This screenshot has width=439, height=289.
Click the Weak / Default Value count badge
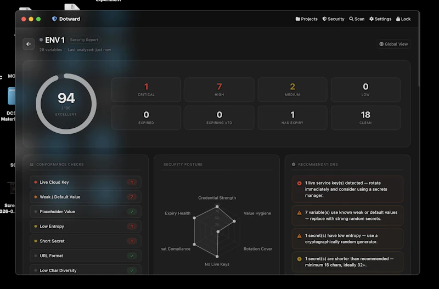click(132, 197)
